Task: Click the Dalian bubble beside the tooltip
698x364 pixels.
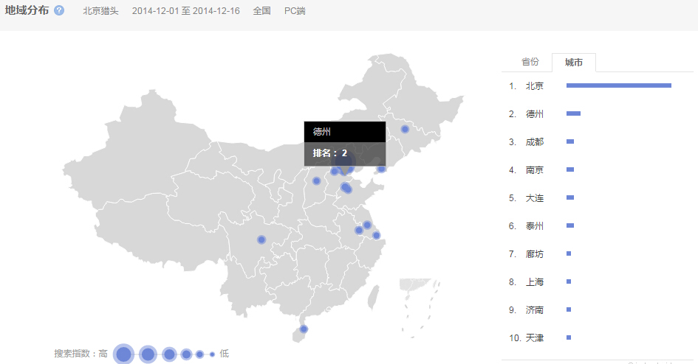Action: tap(382, 169)
